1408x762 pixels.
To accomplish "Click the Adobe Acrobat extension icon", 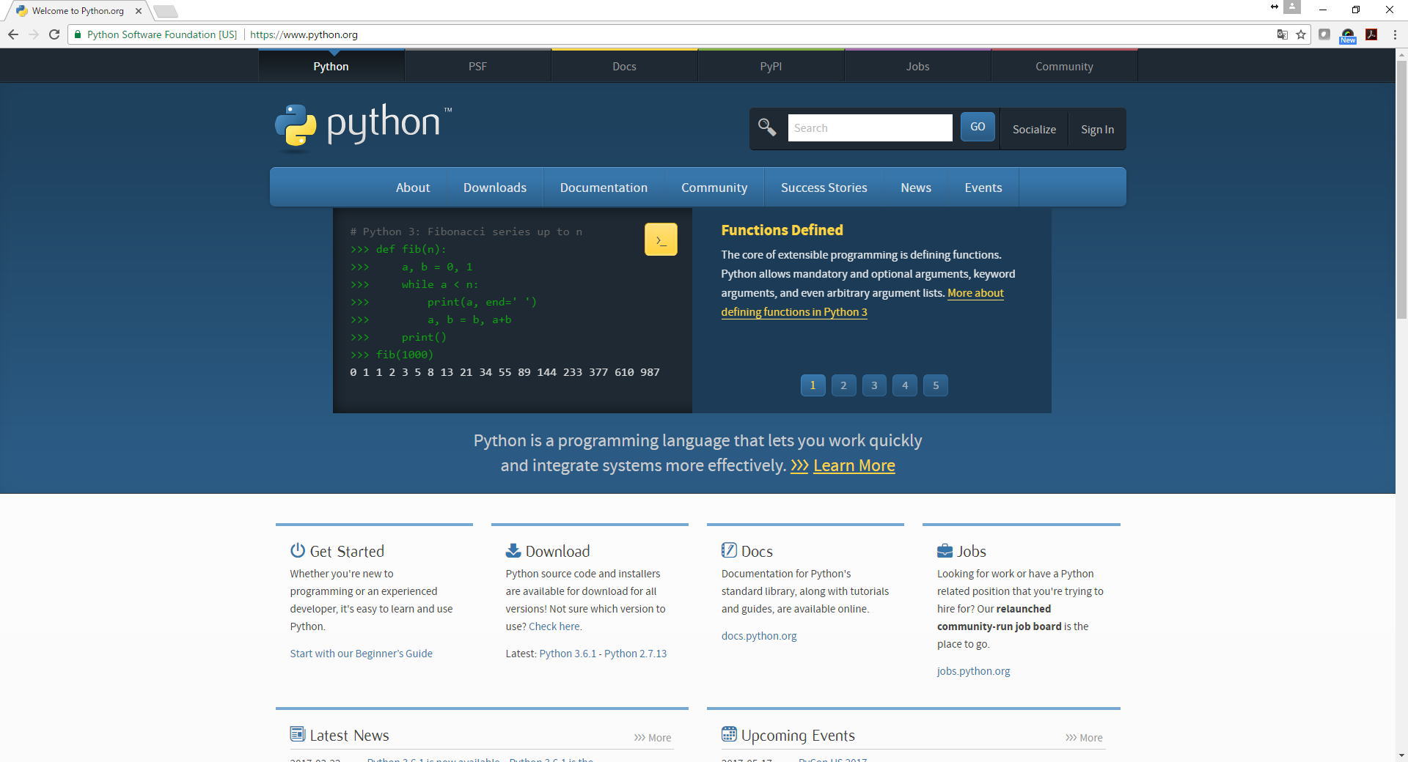I will [1371, 34].
